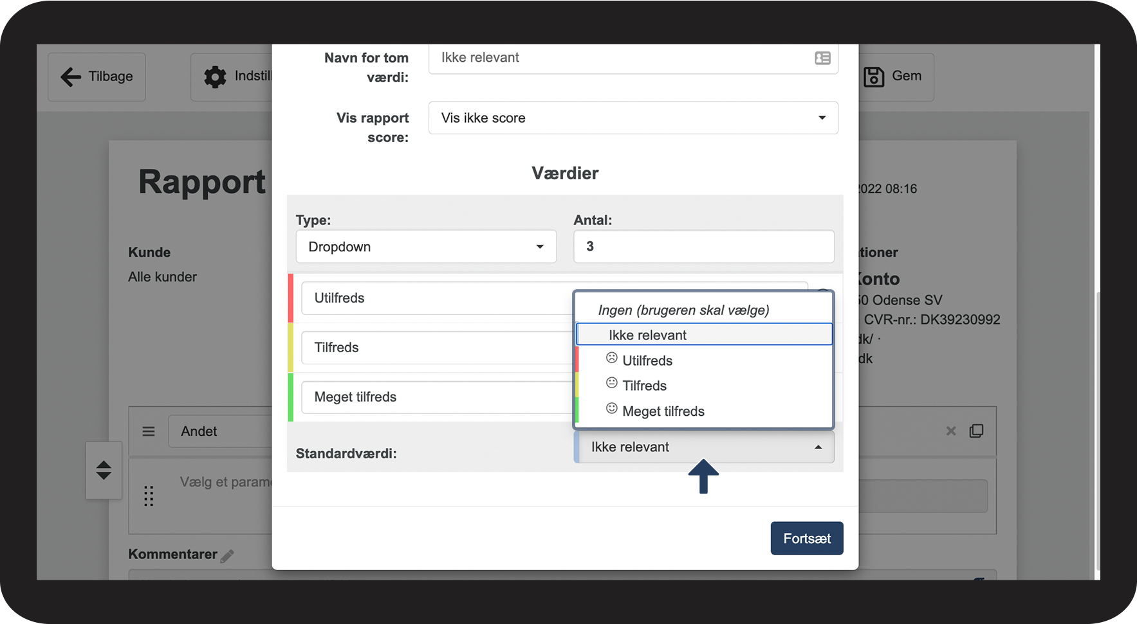Click the back arrow Tilbage button
Screen dimensions: 1137x624
tap(97, 76)
